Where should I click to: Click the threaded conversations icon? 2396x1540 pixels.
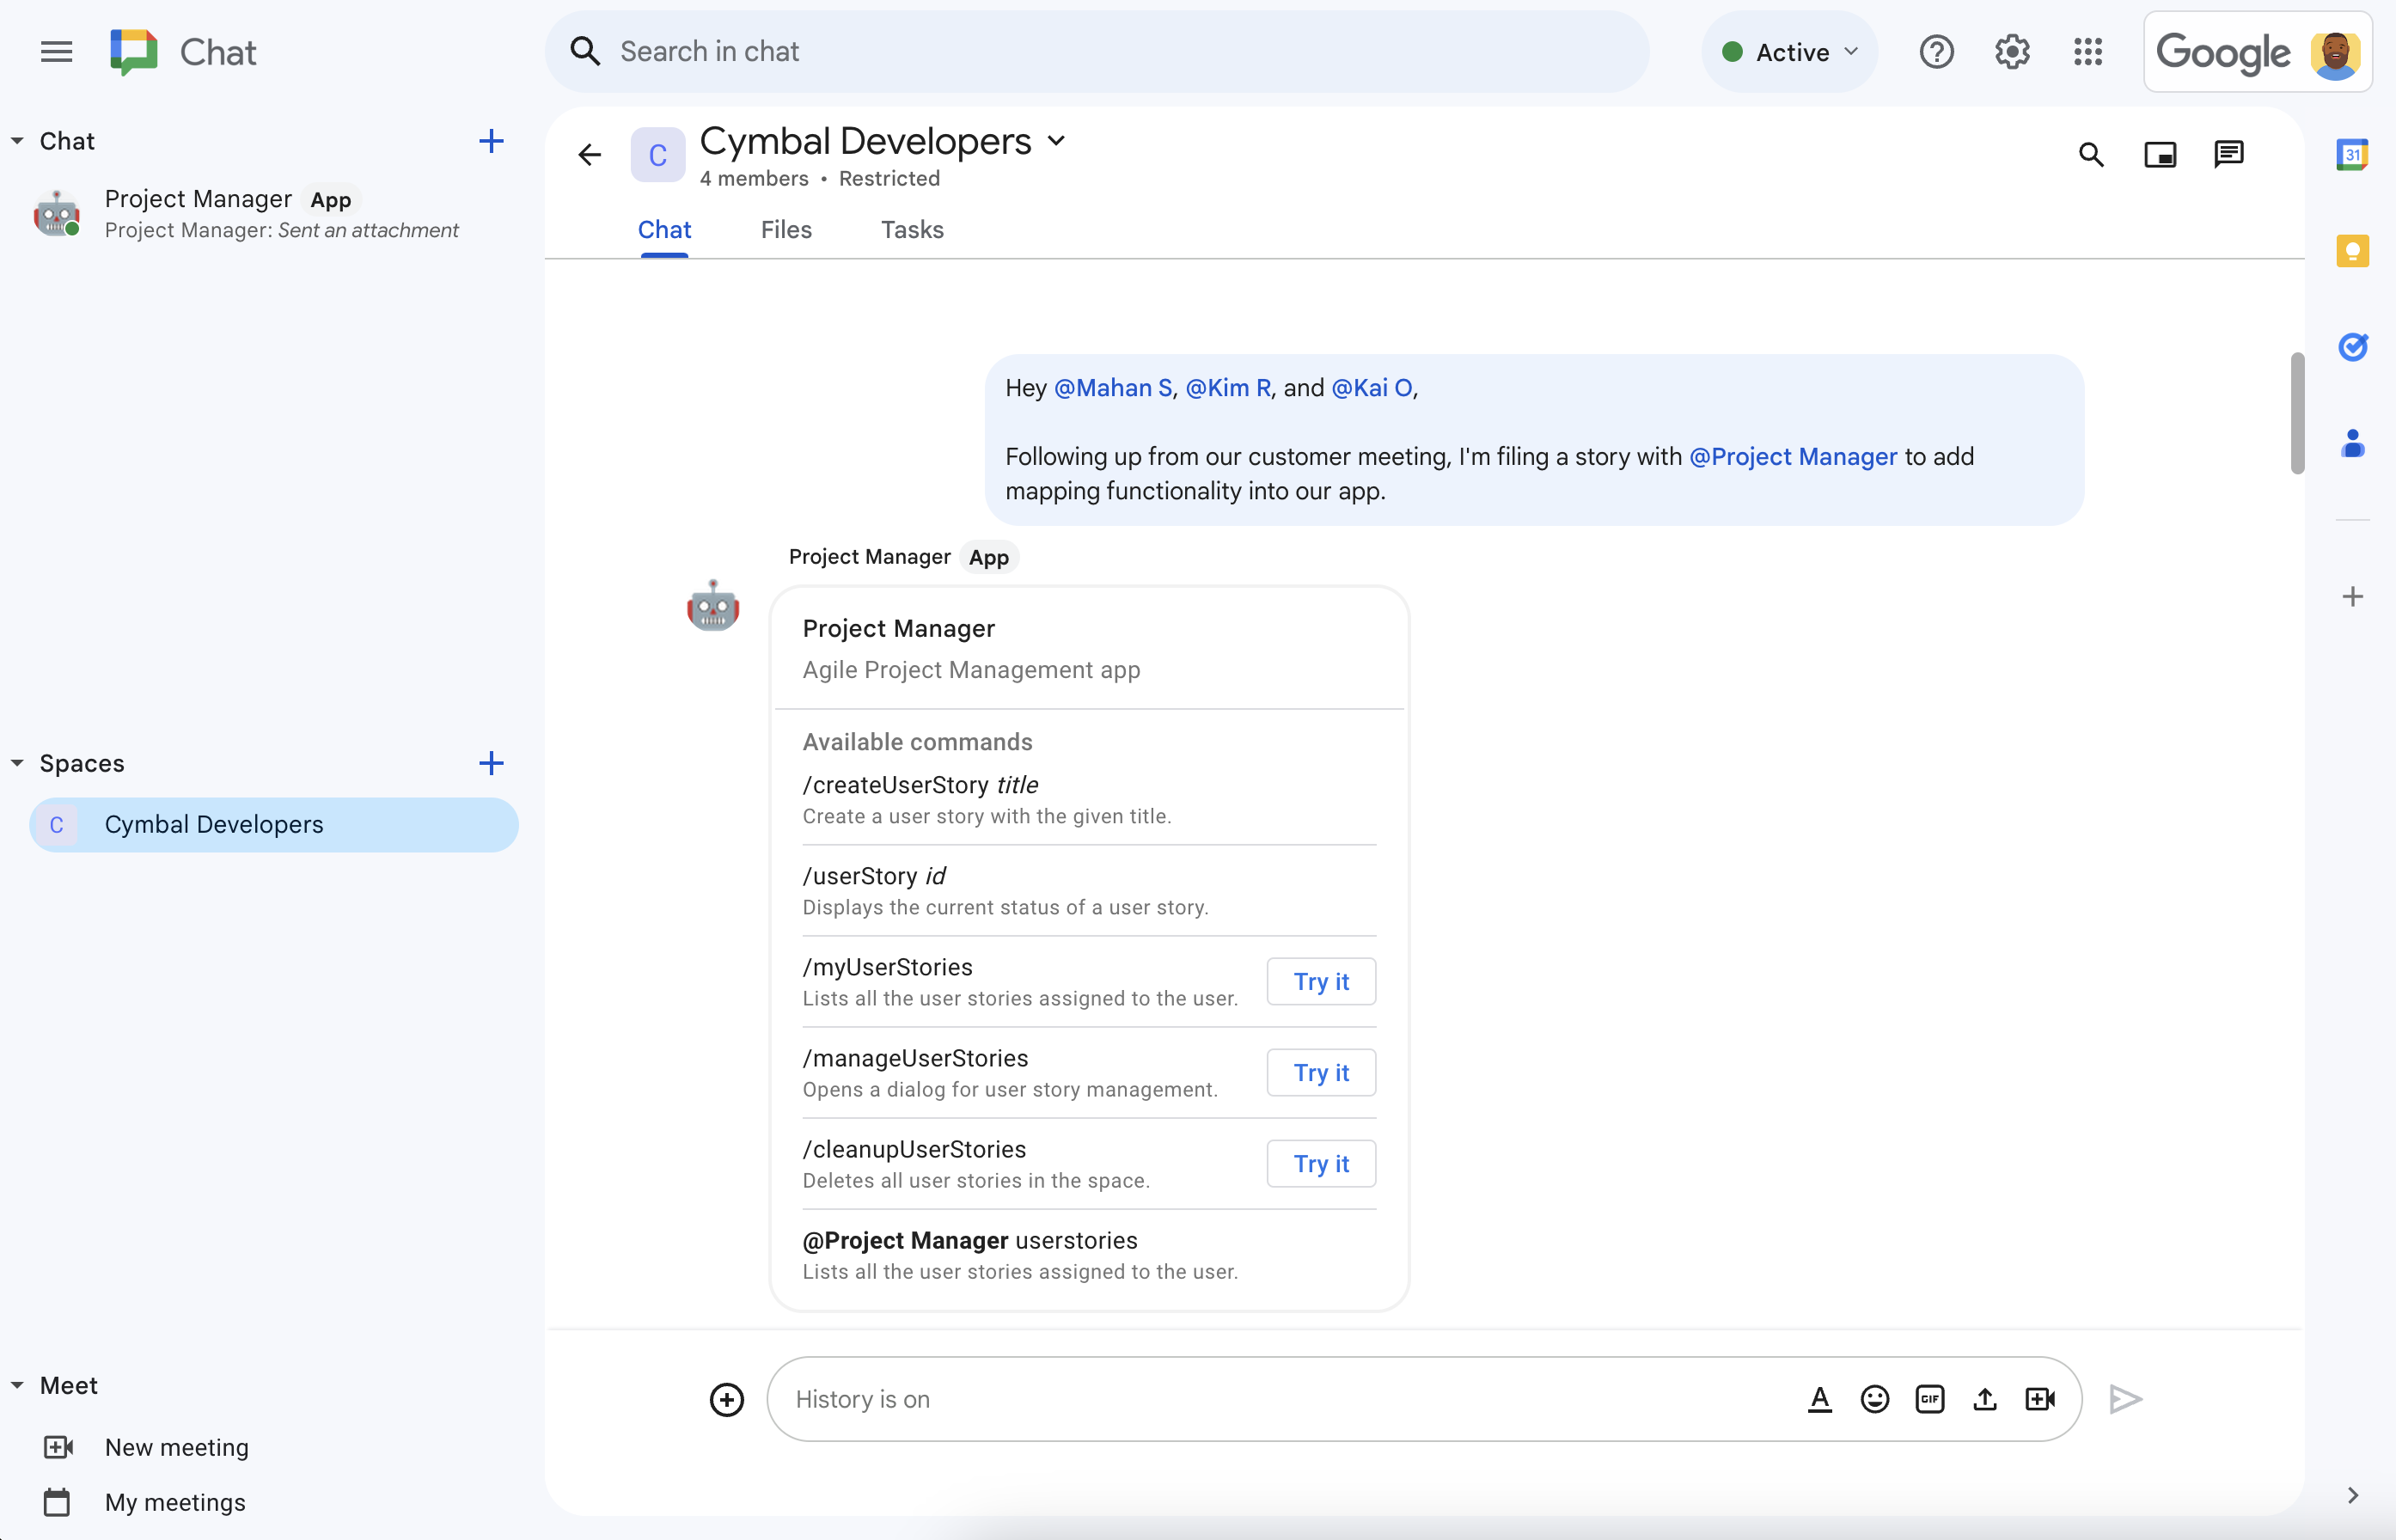(2228, 156)
